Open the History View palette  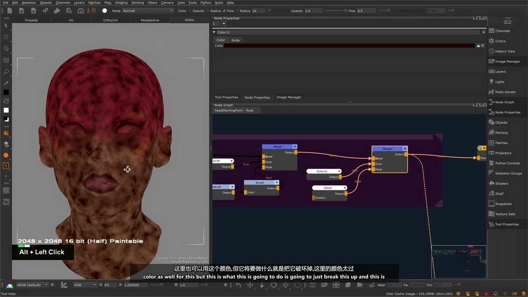tap(505, 51)
